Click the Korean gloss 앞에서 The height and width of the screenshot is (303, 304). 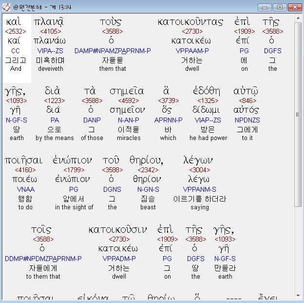click(74, 199)
